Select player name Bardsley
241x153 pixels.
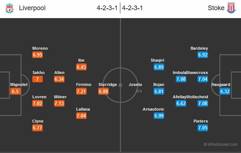point(199,48)
